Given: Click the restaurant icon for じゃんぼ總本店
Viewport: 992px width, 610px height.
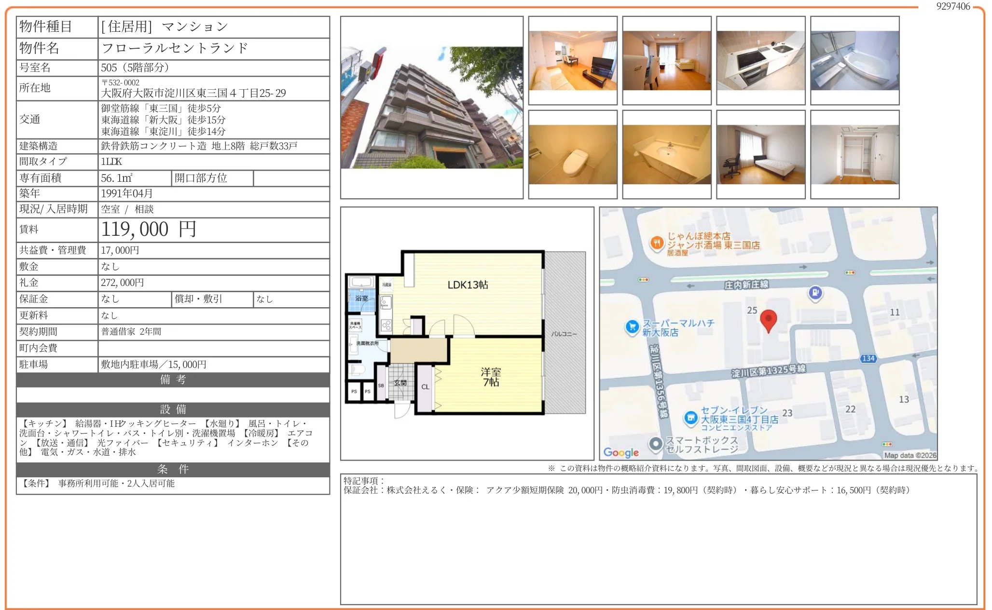Looking at the screenshot, I should click(x=656, y=243).
